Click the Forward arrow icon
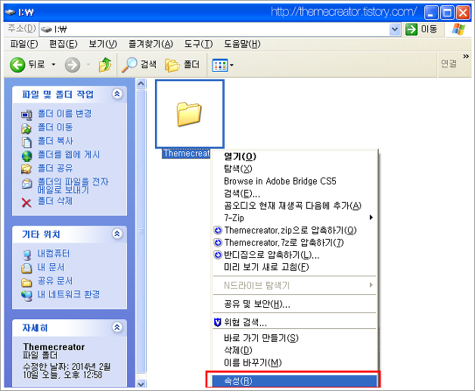The image size is (475, 391). click(x=73, y=65)
